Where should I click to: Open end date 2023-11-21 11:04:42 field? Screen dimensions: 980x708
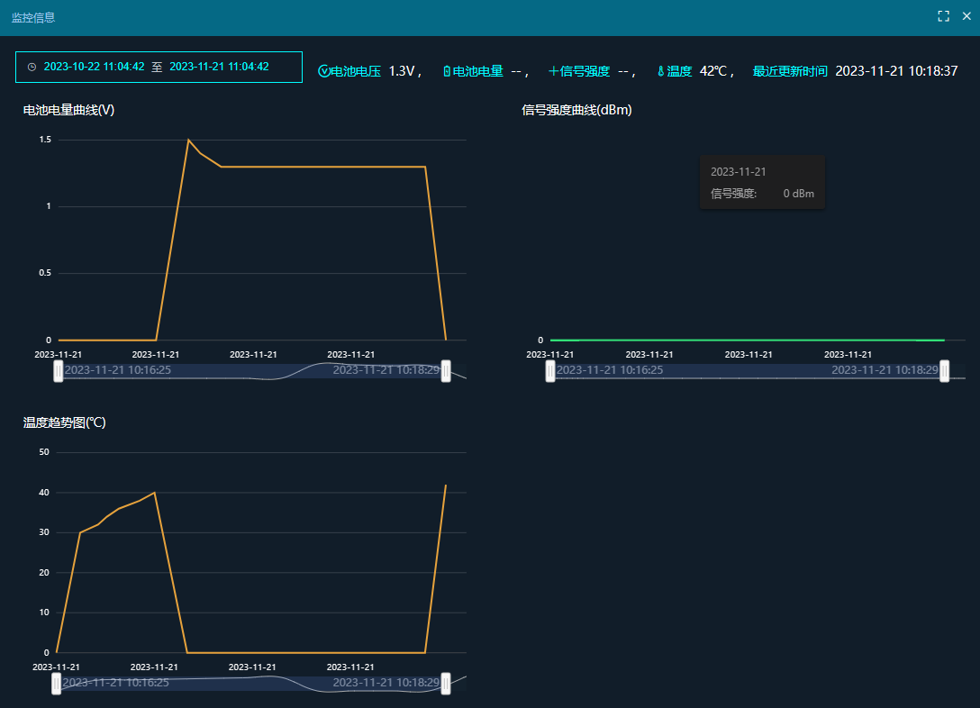click(x=219, y=67)
